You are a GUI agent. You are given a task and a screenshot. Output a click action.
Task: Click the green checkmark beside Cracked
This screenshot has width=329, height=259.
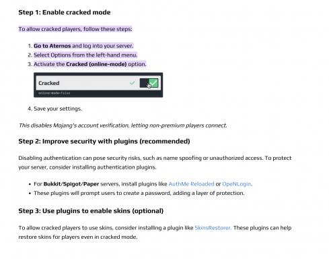pyautogui.click(x=133, y=83)
